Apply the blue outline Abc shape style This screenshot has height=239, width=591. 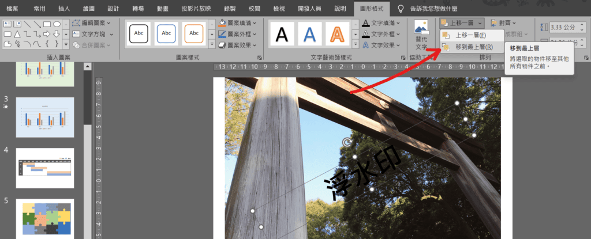pos(166,33)
